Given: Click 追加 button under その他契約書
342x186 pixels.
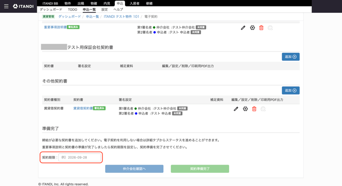Looking at the screenshot, I should 290,90.
